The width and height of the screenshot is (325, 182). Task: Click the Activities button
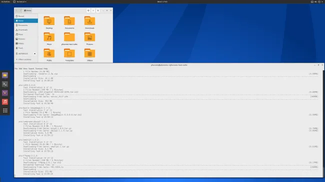point(5,1)
